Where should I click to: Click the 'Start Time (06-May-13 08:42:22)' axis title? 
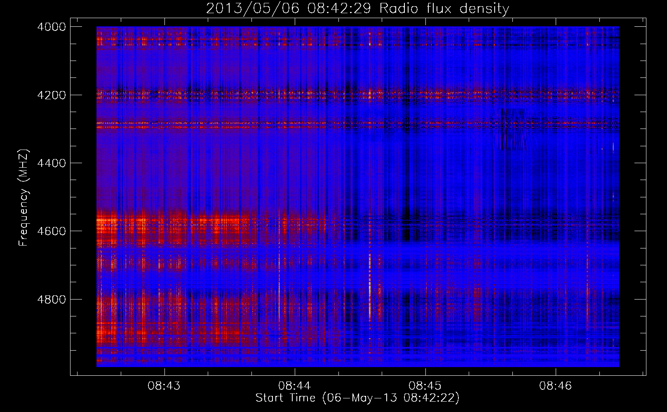click(x=357, y=398)
